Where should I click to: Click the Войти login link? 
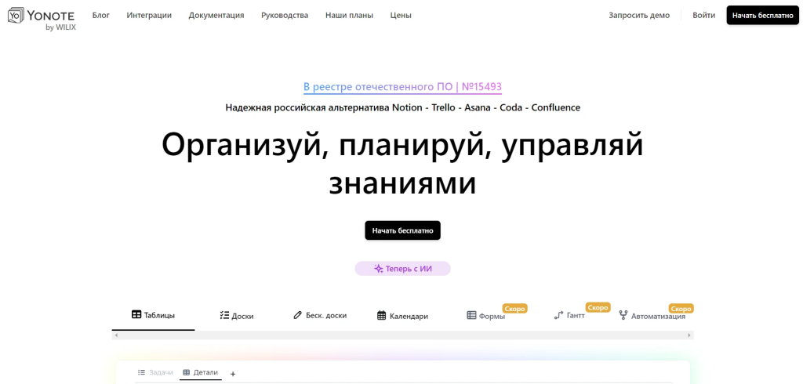[703, 16]
